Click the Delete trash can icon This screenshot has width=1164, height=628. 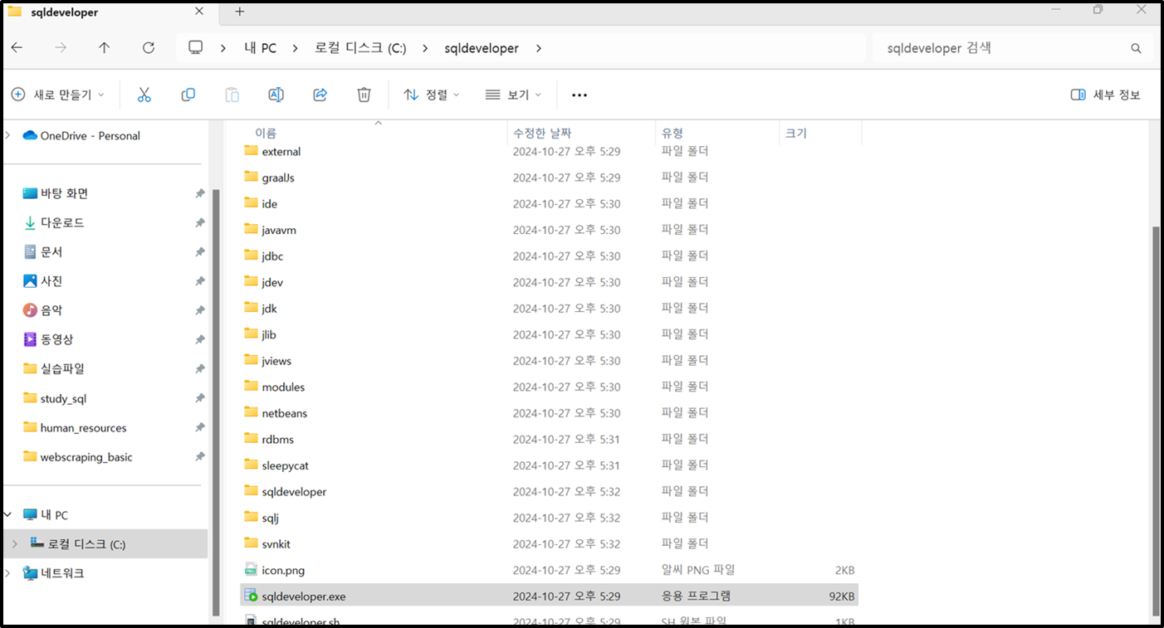364,95
